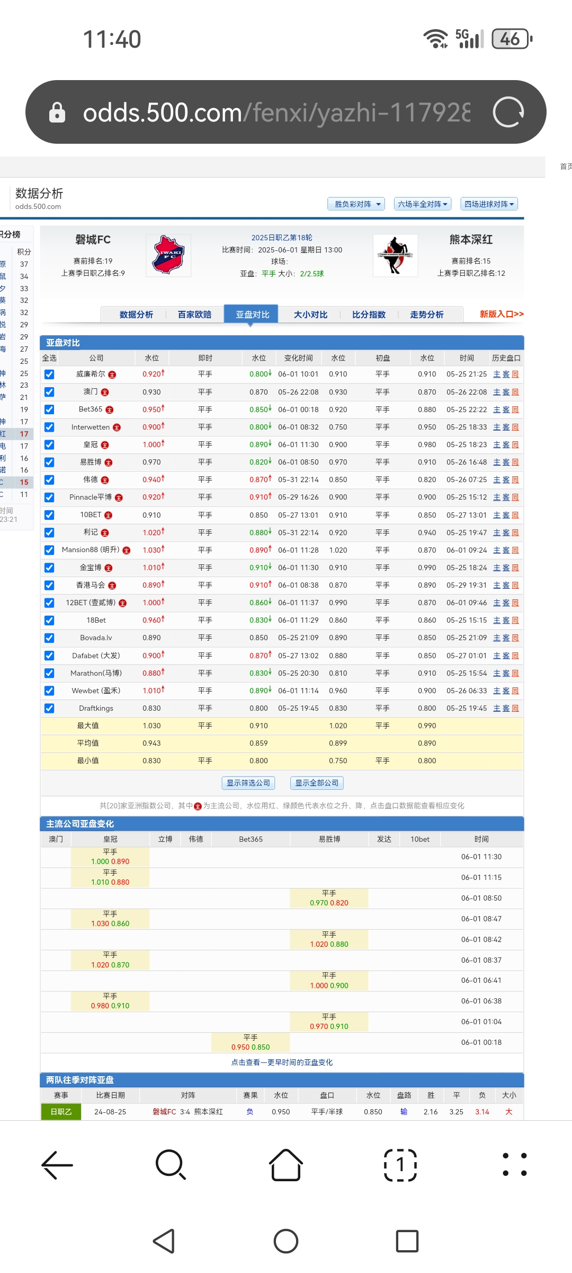This screenshot has height=1273, width=572.
Task: Click the red 主 badge beside Bet365
Action: (x=110, y=409)
